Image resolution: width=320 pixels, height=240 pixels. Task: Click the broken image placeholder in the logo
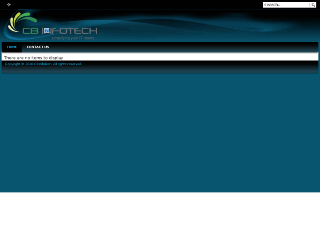tap(47, 30)
